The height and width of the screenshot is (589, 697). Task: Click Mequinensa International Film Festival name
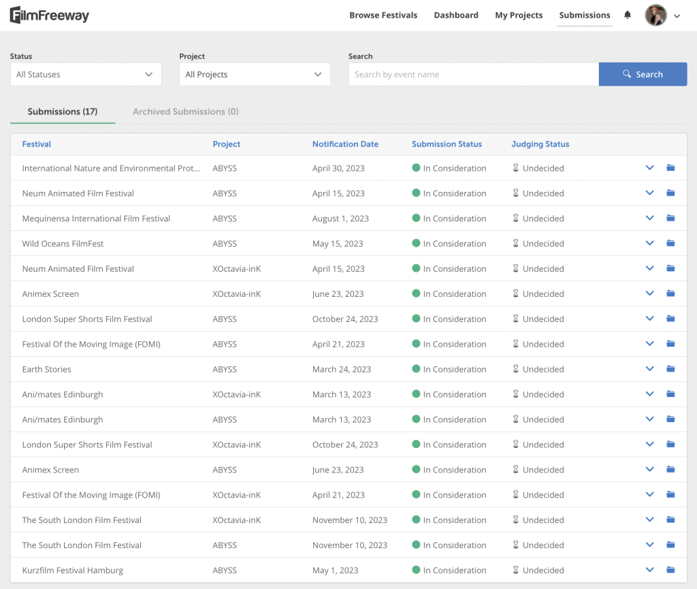tap(96, 219)
